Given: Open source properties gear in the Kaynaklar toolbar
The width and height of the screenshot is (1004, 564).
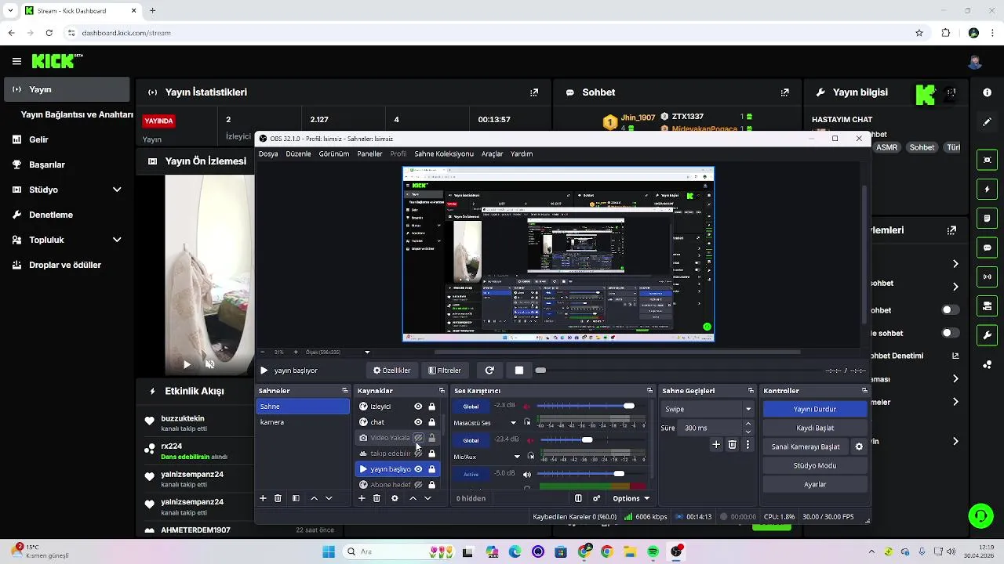Looking at the screenshot, I should pos(395,498).
